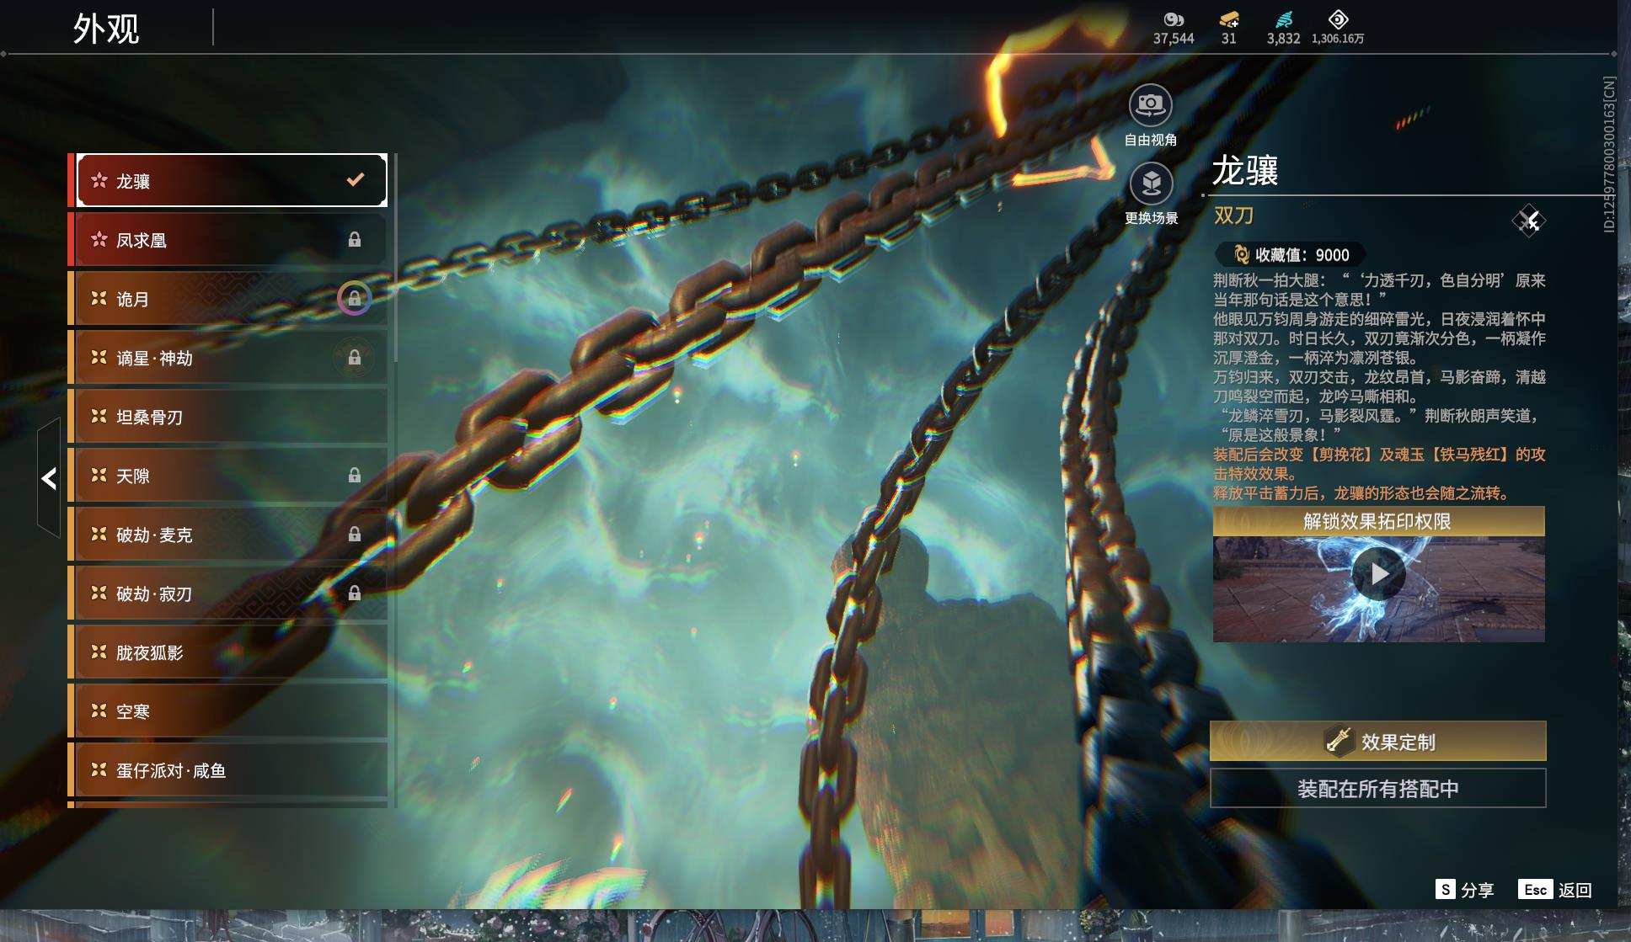Click the ringed lock icon on 诡月
This screenshot has height=942, width=1631.
tap(355, 299)
